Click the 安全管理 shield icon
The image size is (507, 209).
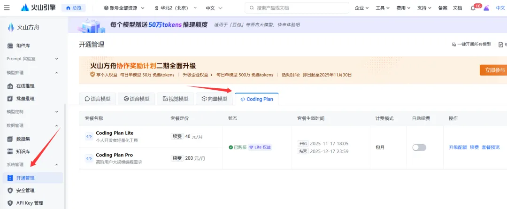tap(10, 191)
